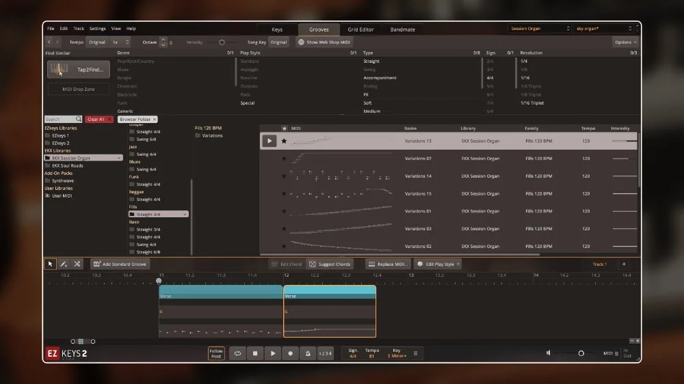Image resolution: width=684 pixels, height=384 pixels.
Task: Click the record button
Action: tap(290, 353)
